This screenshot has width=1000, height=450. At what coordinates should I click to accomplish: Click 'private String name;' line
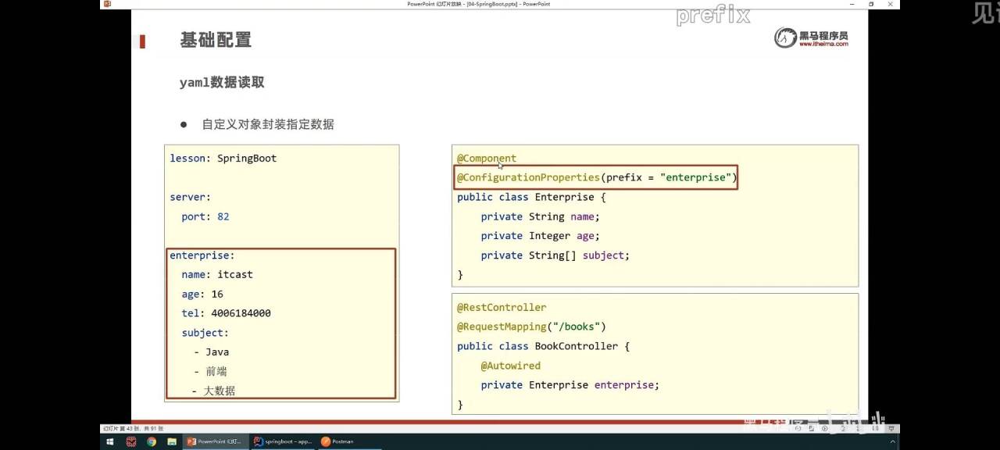541,216
